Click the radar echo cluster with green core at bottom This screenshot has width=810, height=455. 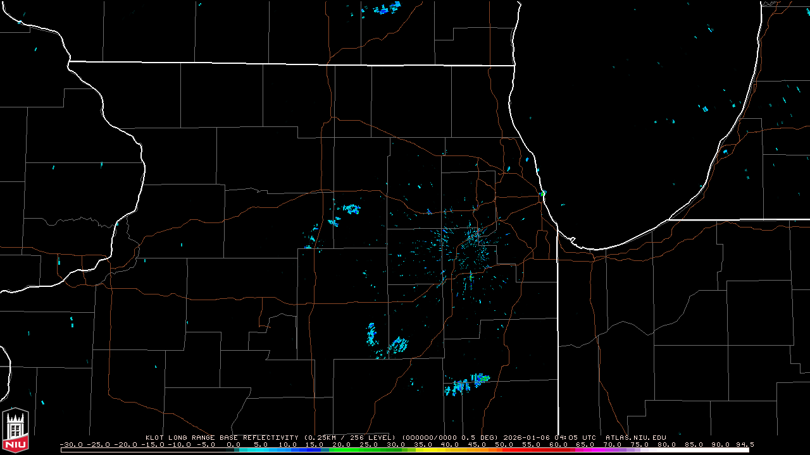point(467,384)
